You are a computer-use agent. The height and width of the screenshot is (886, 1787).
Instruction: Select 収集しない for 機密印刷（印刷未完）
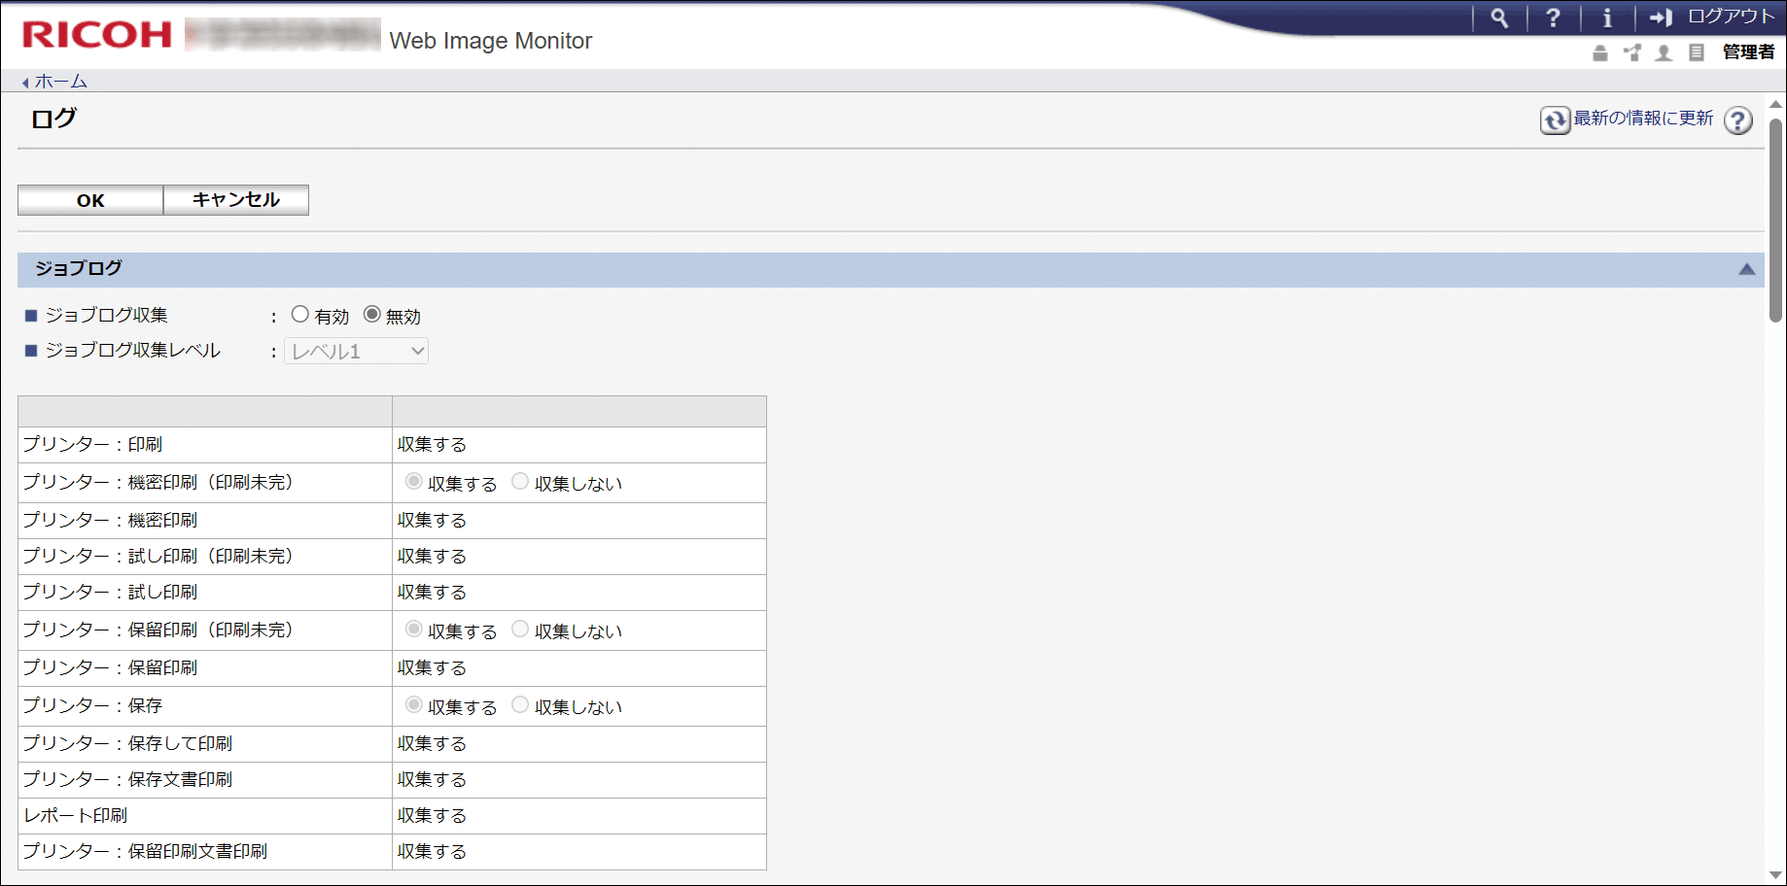pyautogui.click(x=520, y=482)
